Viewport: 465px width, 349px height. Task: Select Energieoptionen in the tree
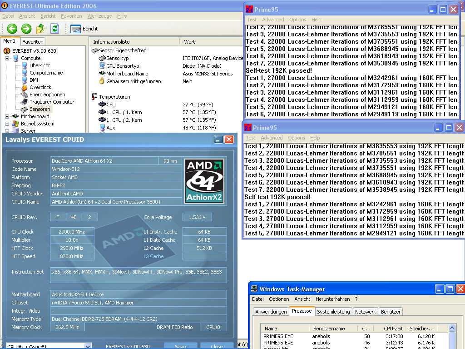click(x=47, y=95)
